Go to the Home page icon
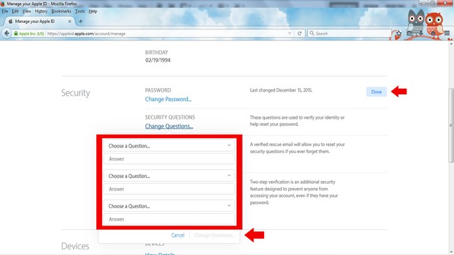Screen dimensions: 454x255 click(433, 34)
